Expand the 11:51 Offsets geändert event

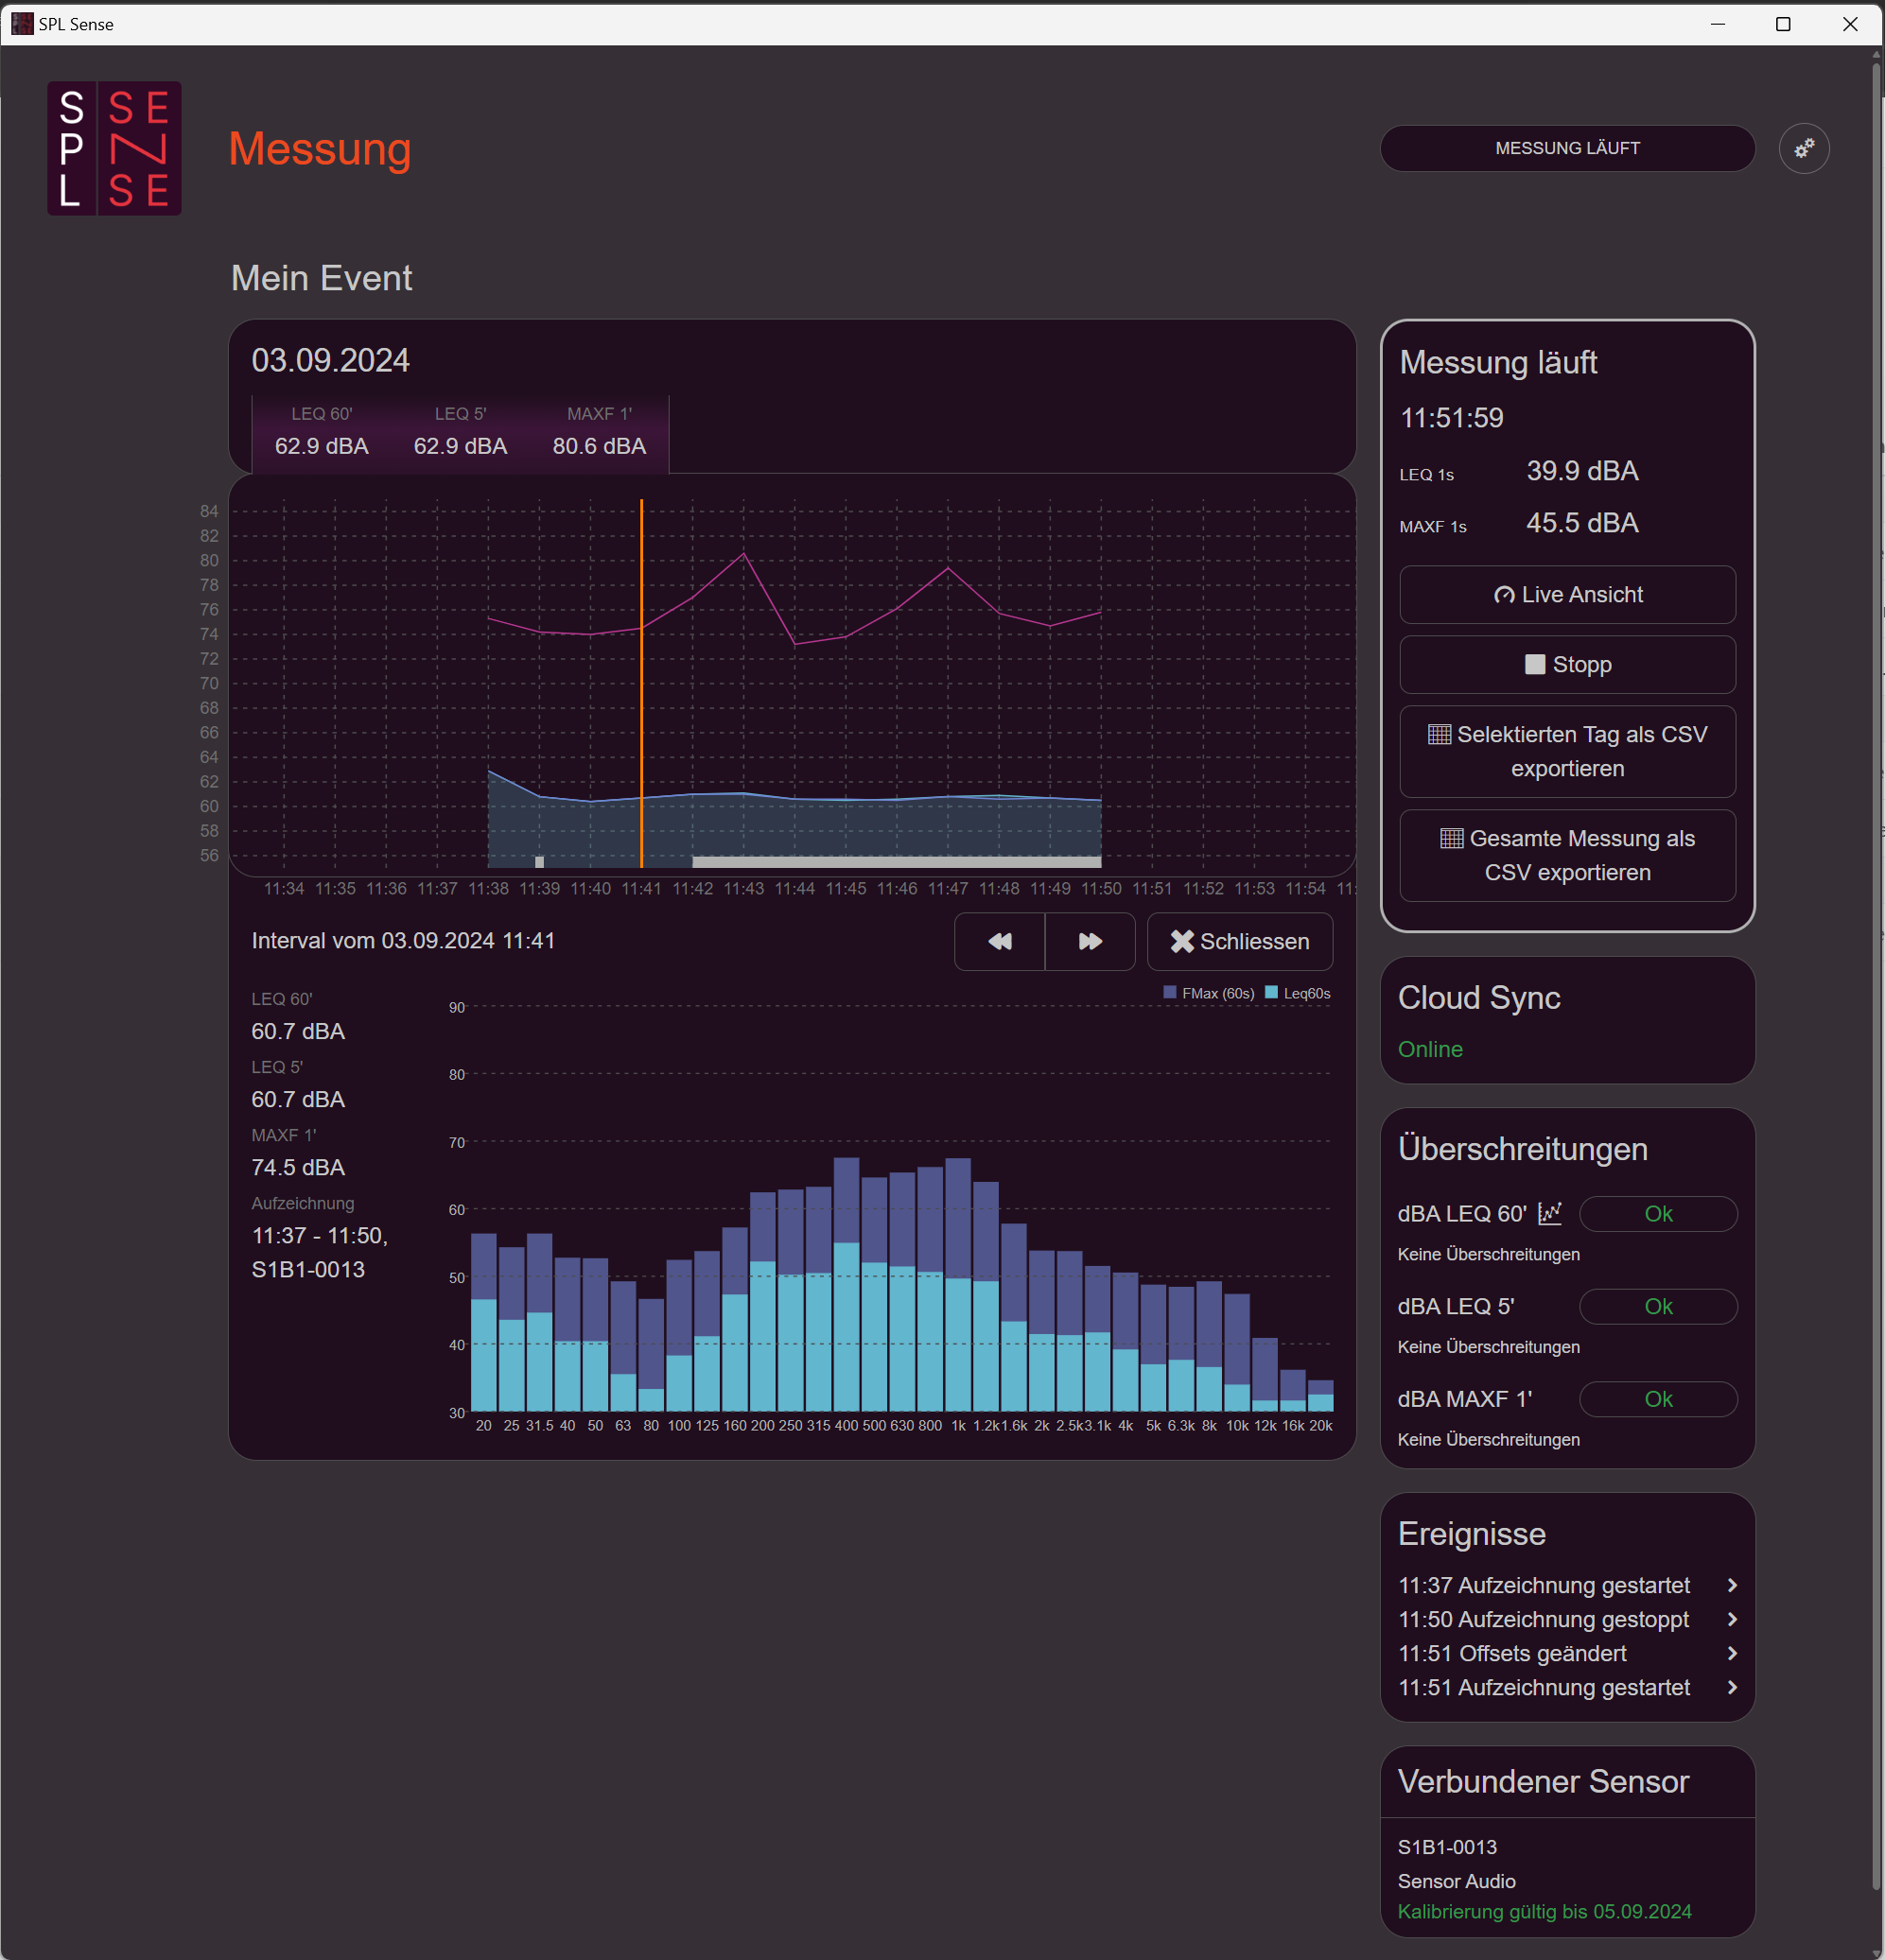pyautogui.click(x=1567, y=1653)
